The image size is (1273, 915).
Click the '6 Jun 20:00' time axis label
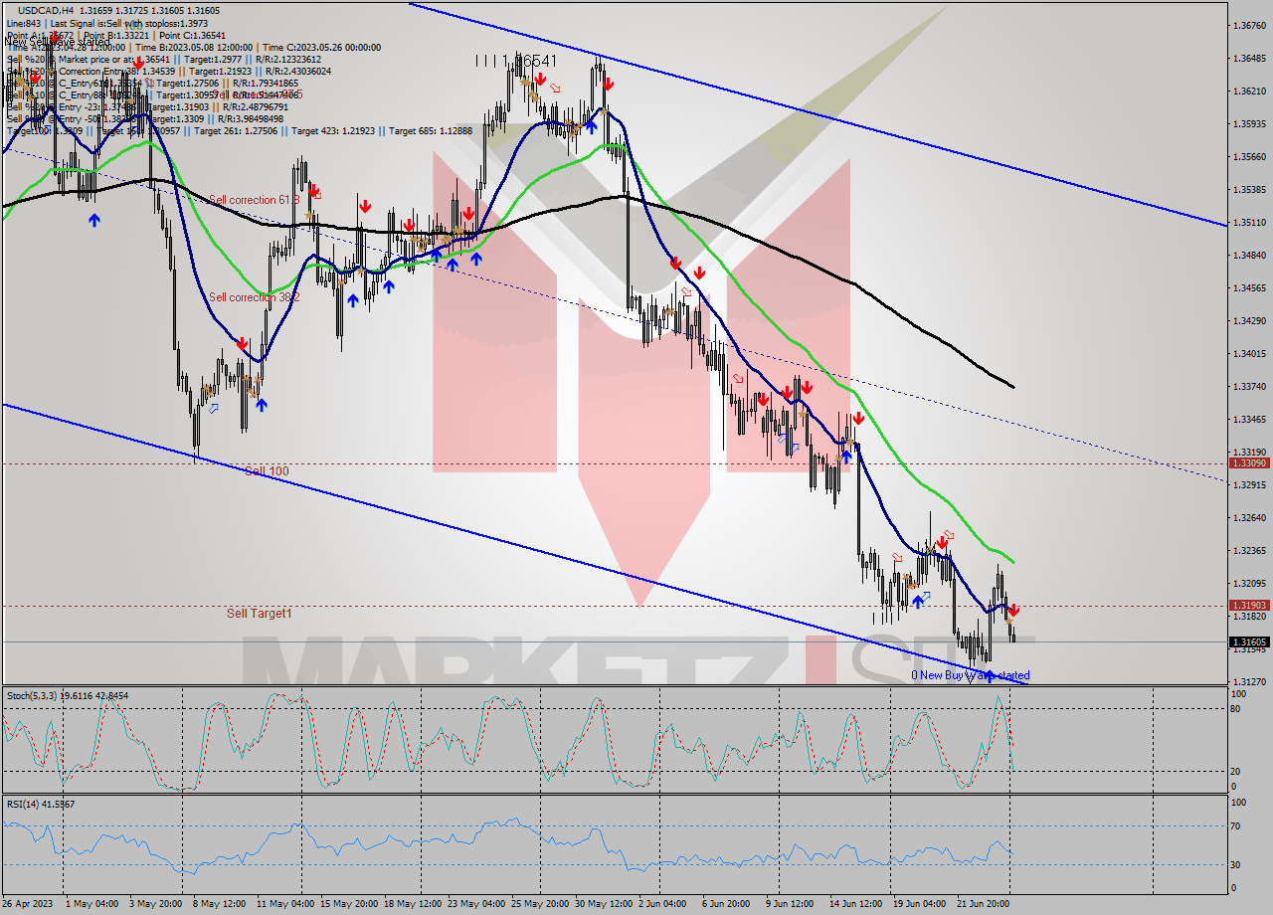pyautogui.click(x=727, y=903)
